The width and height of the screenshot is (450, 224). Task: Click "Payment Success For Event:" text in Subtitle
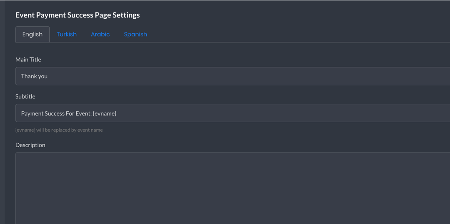[56, 113]
